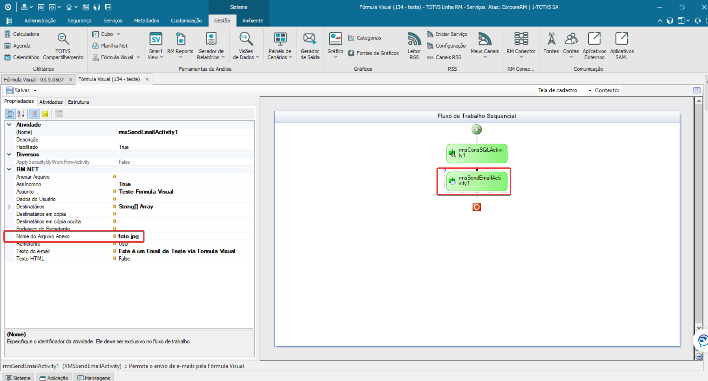Open Fontes de Gráficos

[x=374, y=53]
